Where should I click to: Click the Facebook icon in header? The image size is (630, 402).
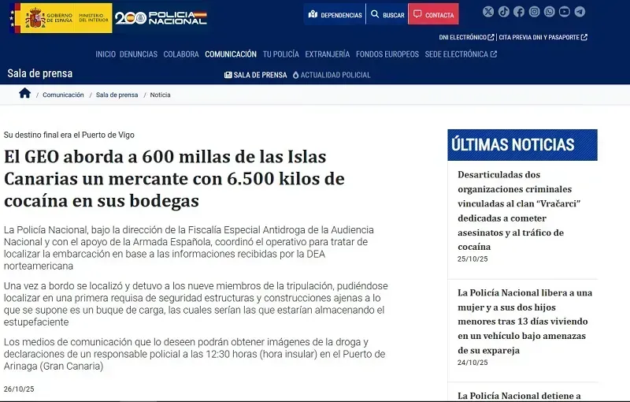coord(519,12)
